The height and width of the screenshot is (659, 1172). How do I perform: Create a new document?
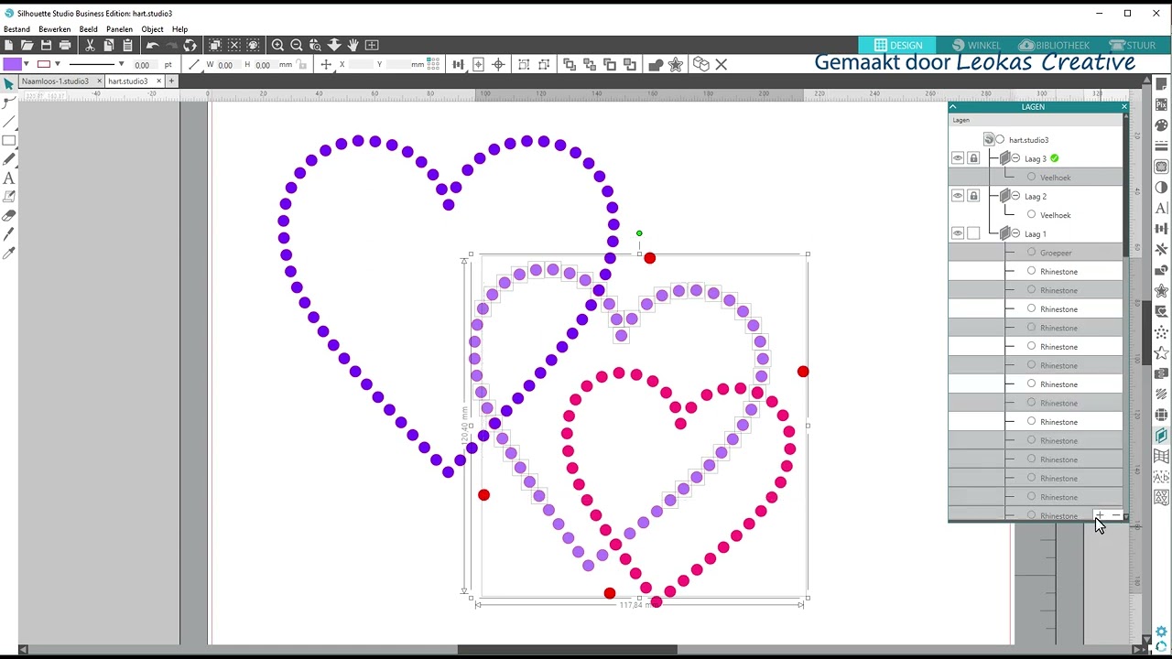pos(8,45)
